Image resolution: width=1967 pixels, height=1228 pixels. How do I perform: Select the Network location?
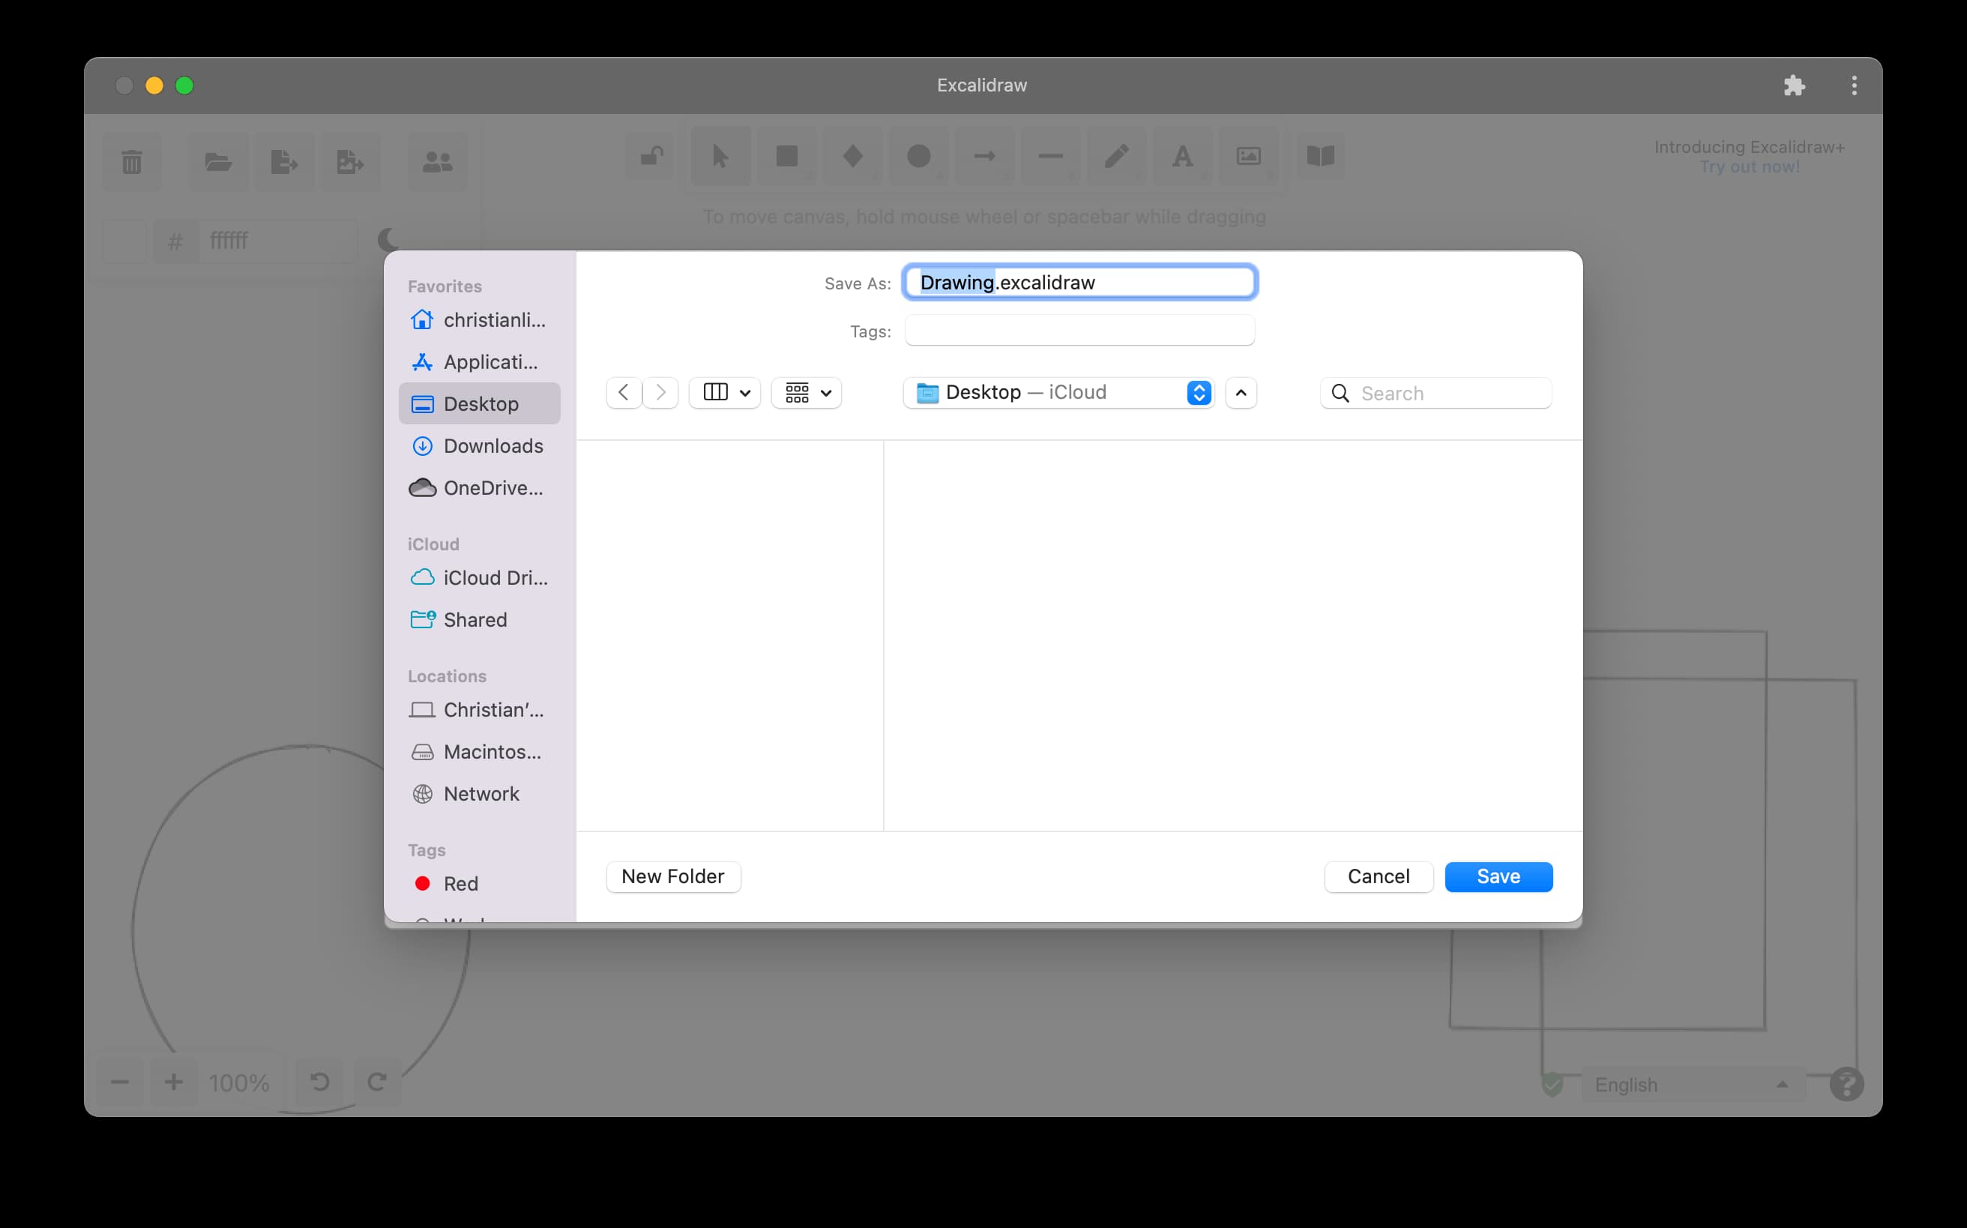[481, 793]
